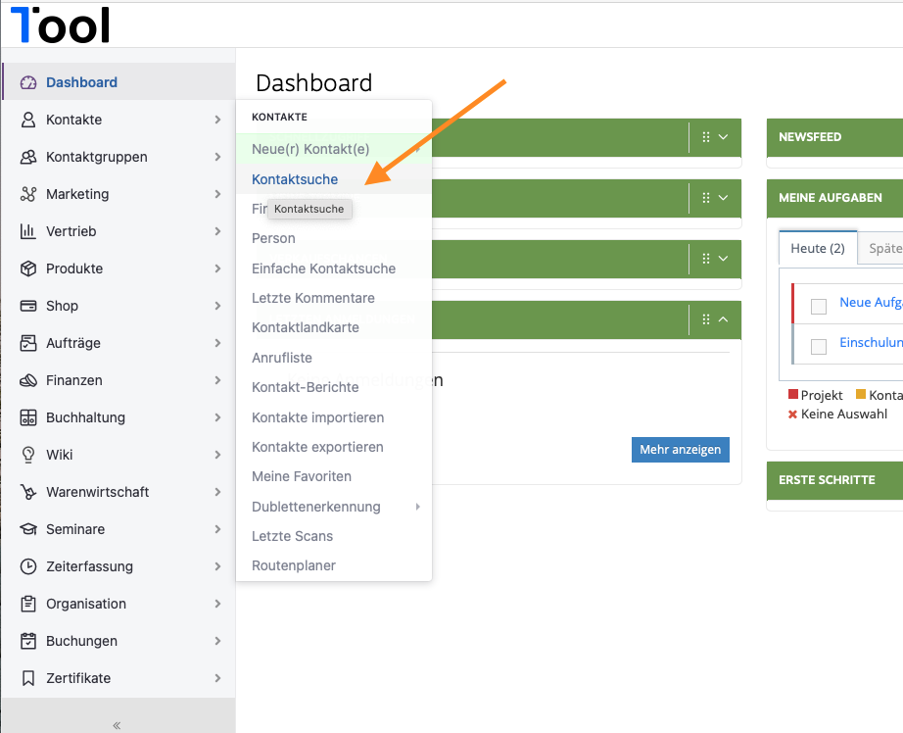Image resolution: width=903 pixels, height=733 pixels.
Task: Open Kontakte importieren menu entry
Action: coord(318,417)
